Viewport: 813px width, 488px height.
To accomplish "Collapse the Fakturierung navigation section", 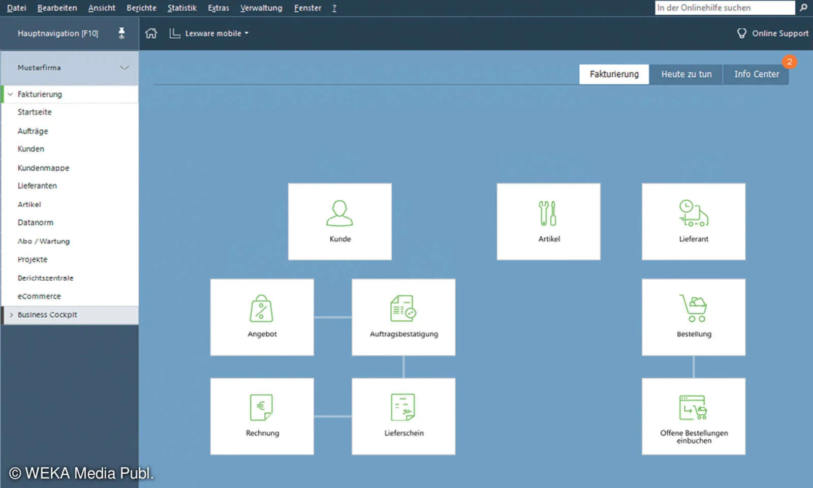I will coord(10,94).
